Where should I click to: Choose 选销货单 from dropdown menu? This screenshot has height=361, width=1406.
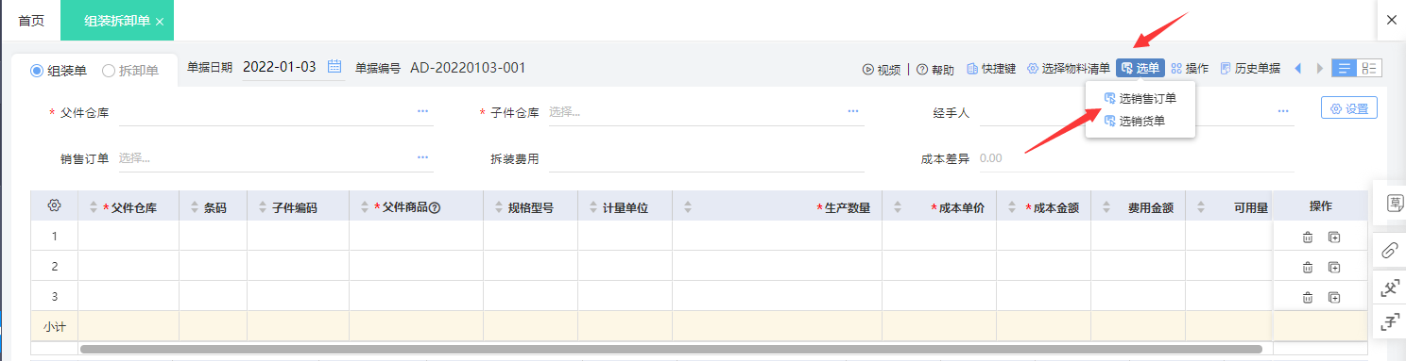click(1140, 121)
